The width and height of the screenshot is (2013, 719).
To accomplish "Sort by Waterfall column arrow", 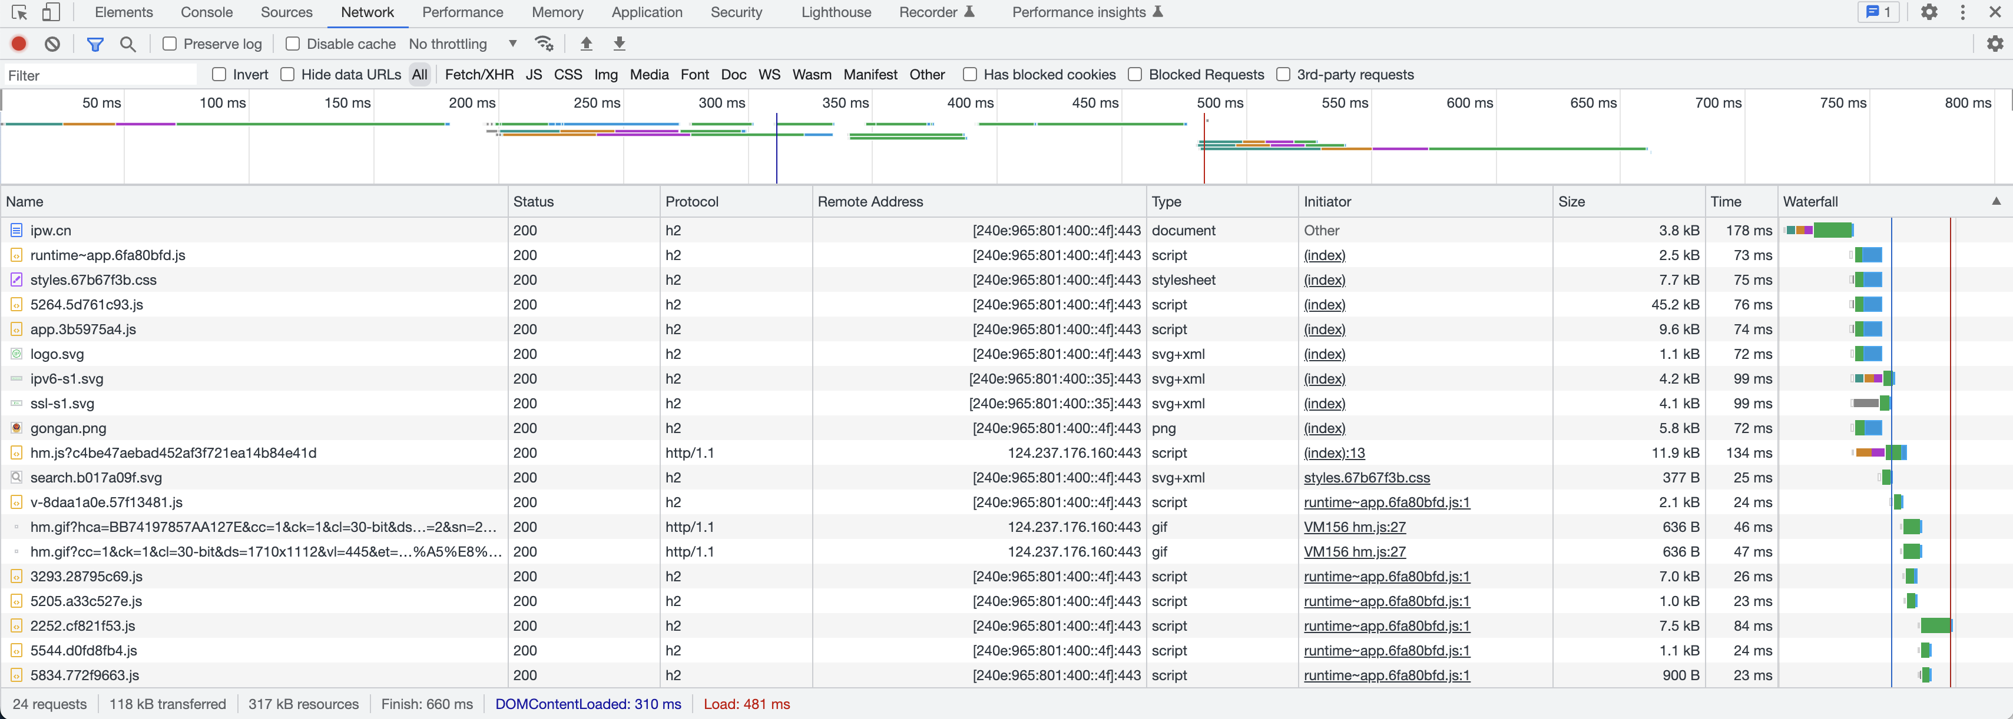I will pyautogui.click(x=1996, y=201).
